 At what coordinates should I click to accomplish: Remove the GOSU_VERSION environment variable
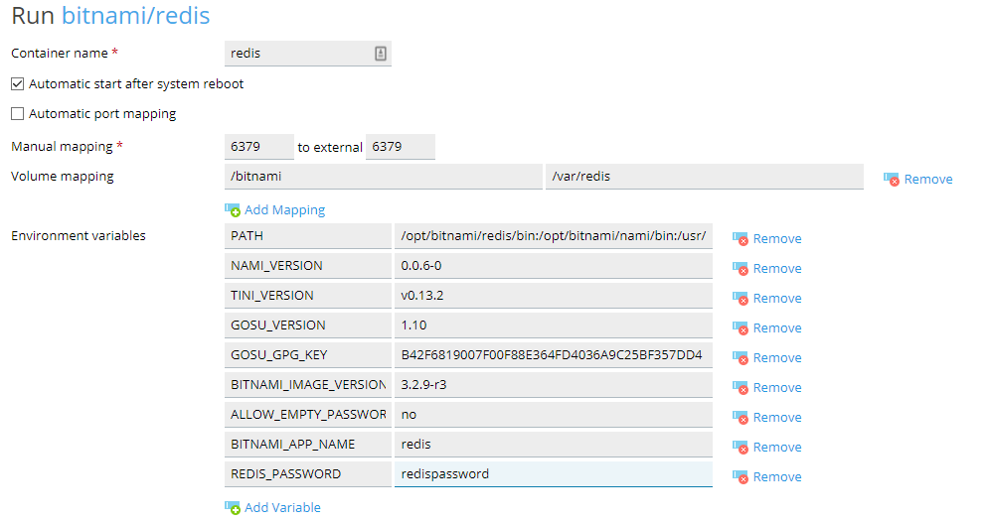point(776,327)
